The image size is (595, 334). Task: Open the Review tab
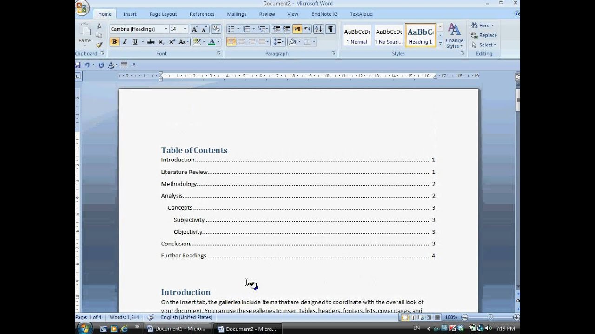(267, 14)
